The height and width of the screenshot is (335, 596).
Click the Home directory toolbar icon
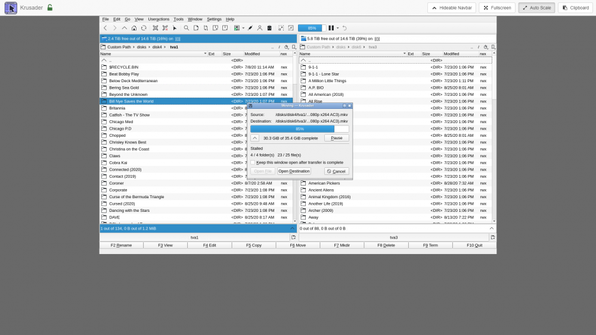click(x=134, y=28)
